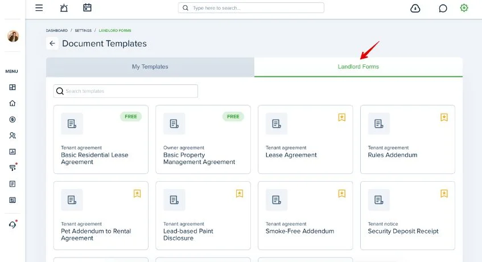Click the top 'Type here to search' box
The image size is (482, 262).
pos(251,7)
